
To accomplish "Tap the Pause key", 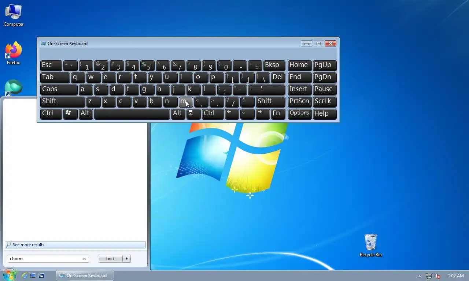I will 325,90.
